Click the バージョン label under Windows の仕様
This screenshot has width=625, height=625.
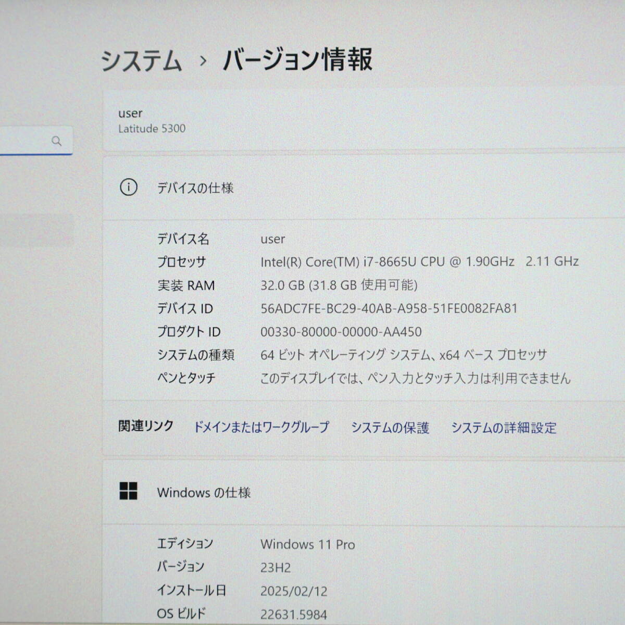[181, 567]
